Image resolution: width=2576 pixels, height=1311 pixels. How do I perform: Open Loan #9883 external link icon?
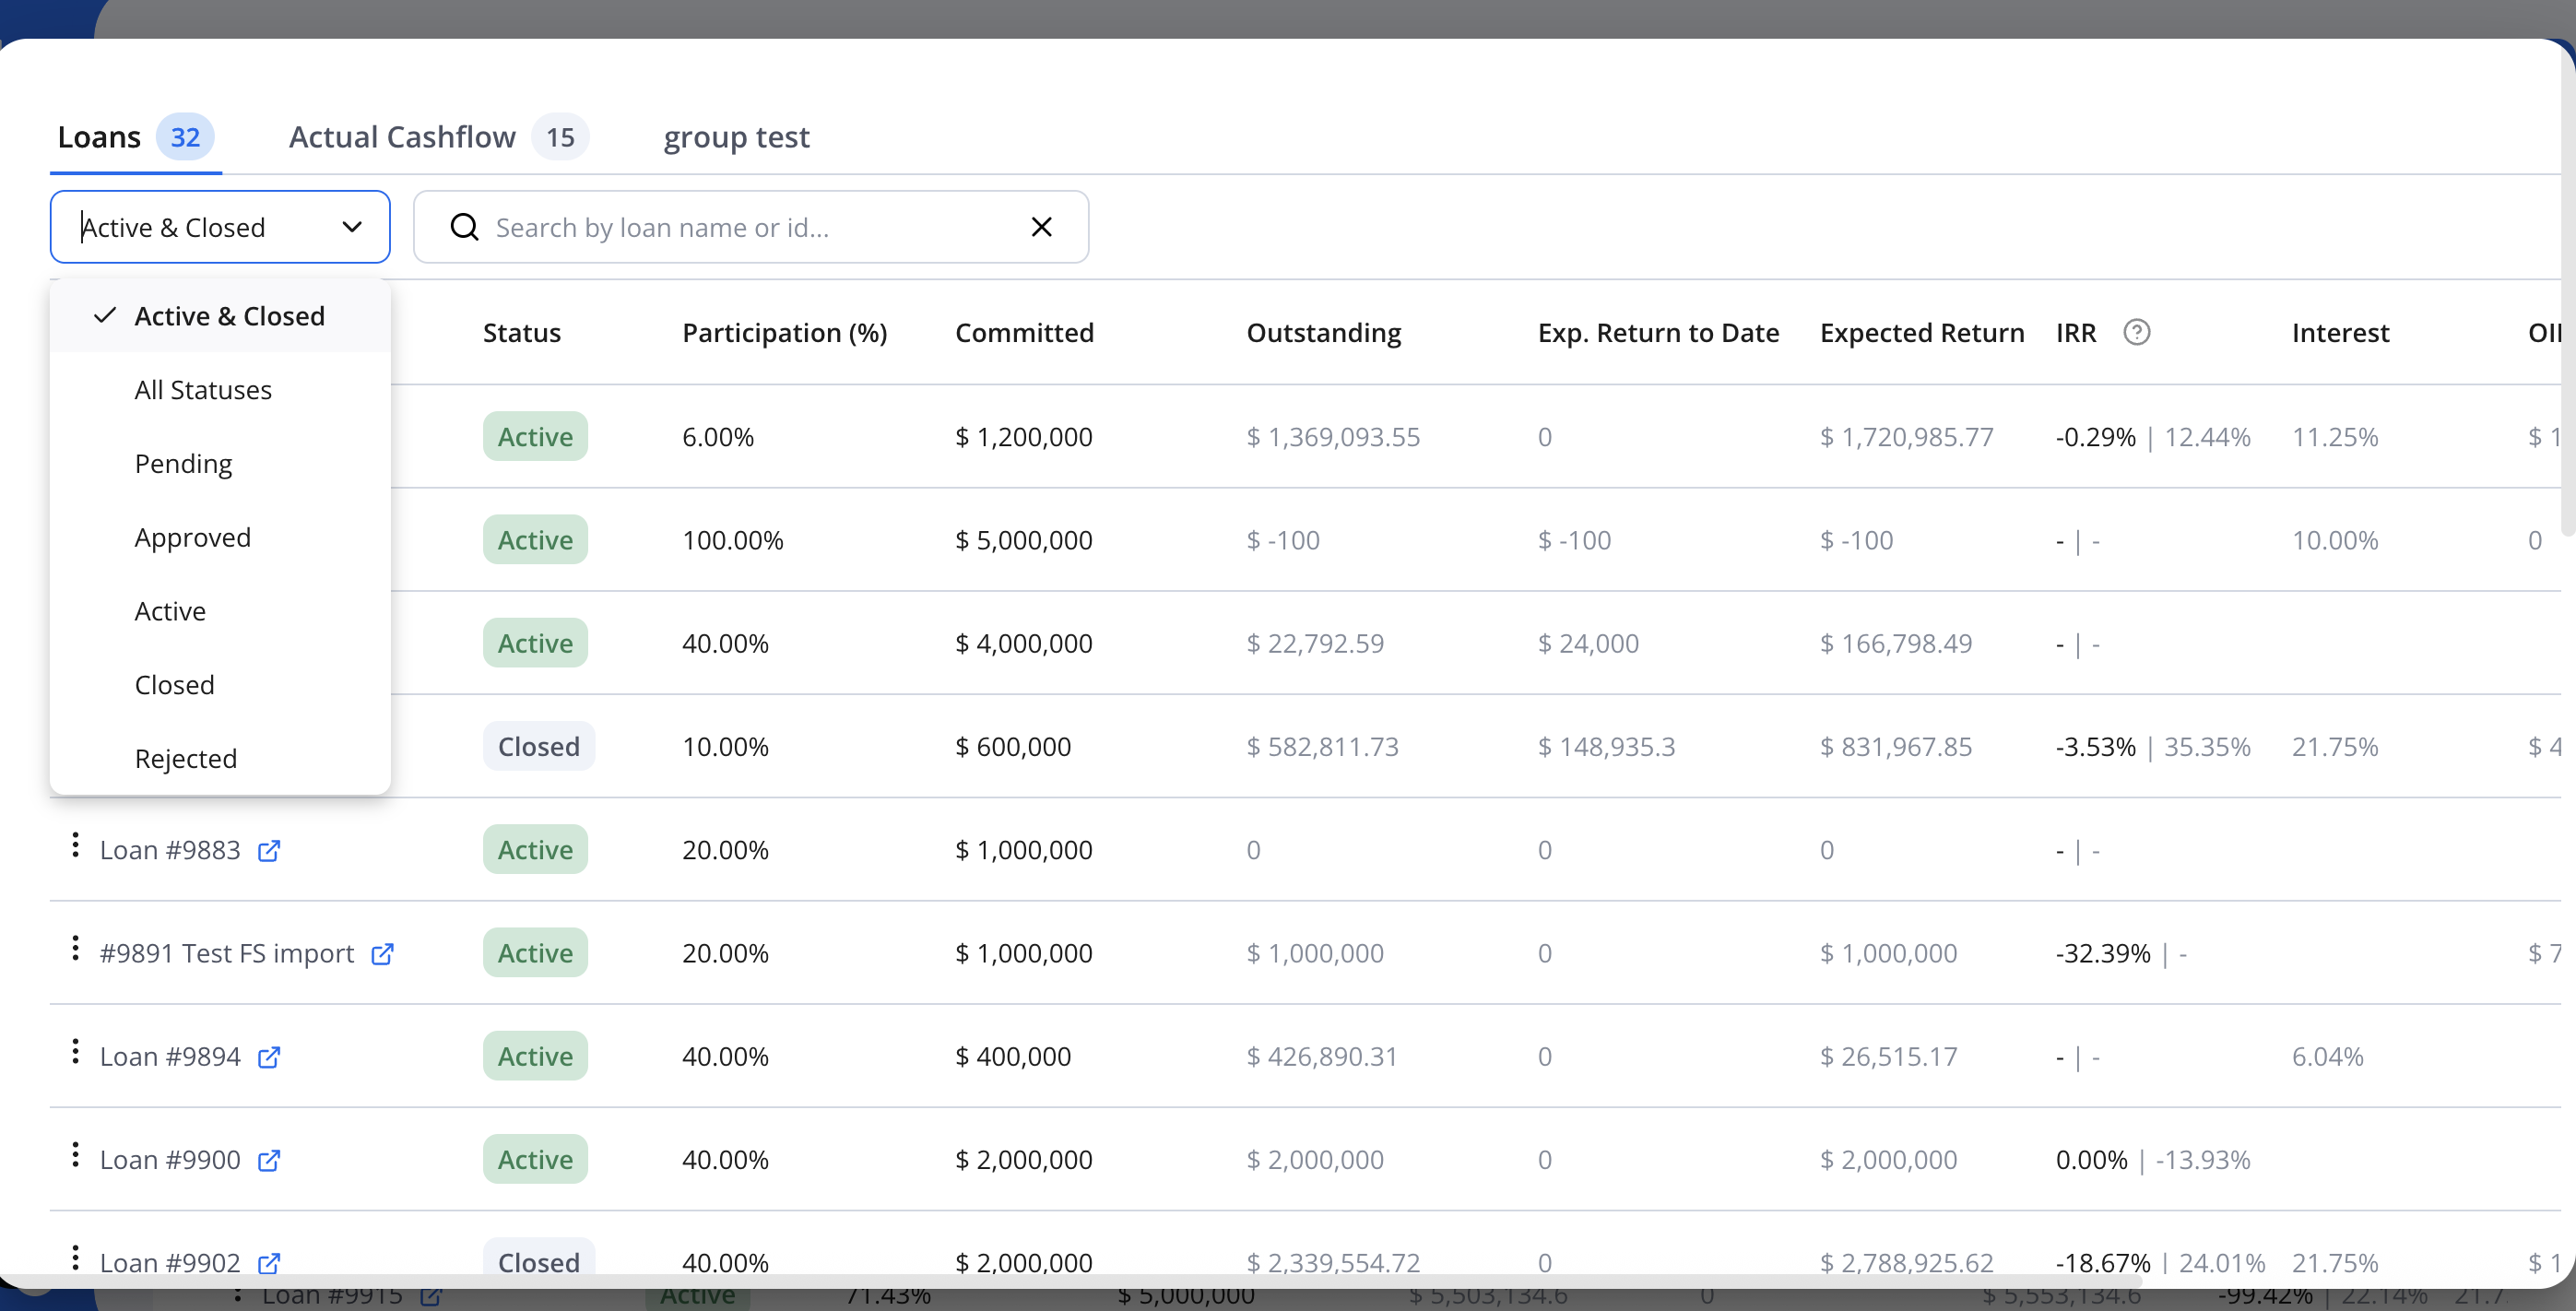click(268, 850)
